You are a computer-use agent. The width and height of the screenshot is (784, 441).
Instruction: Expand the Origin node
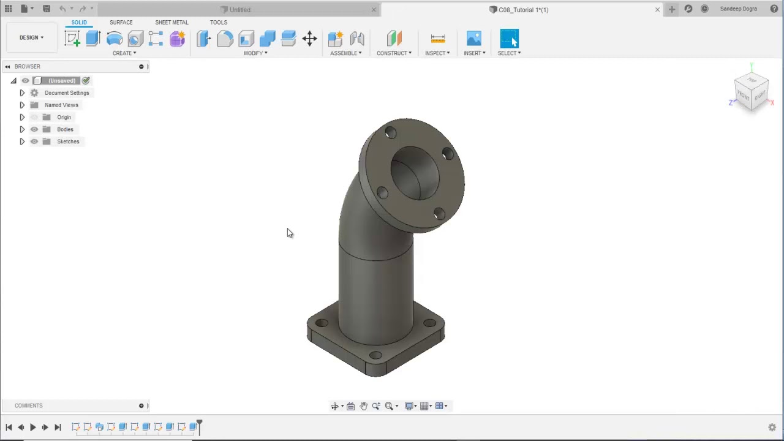click(22, 117)
